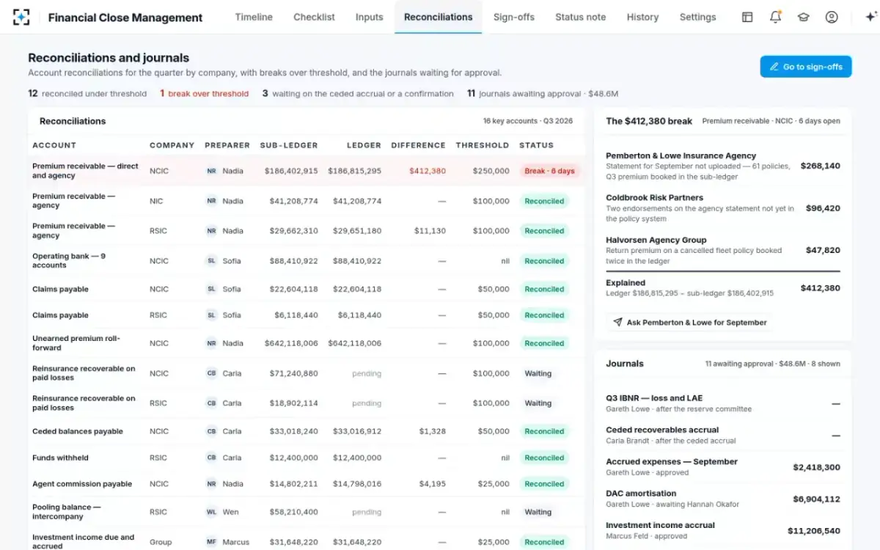Click the '1 break over threshold' summary
The height and width of the screenshot is (550, 880).
pos(205,94)
